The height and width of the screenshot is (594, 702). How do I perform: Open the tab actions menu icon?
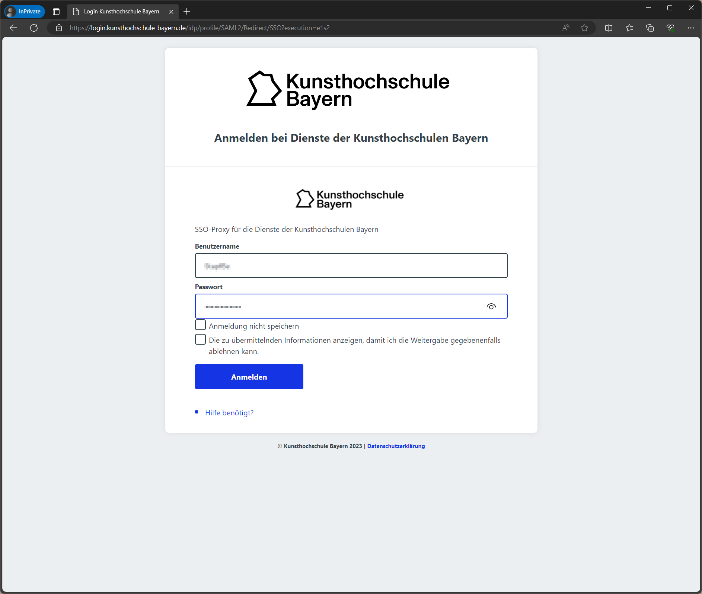(x=56, y=12)
